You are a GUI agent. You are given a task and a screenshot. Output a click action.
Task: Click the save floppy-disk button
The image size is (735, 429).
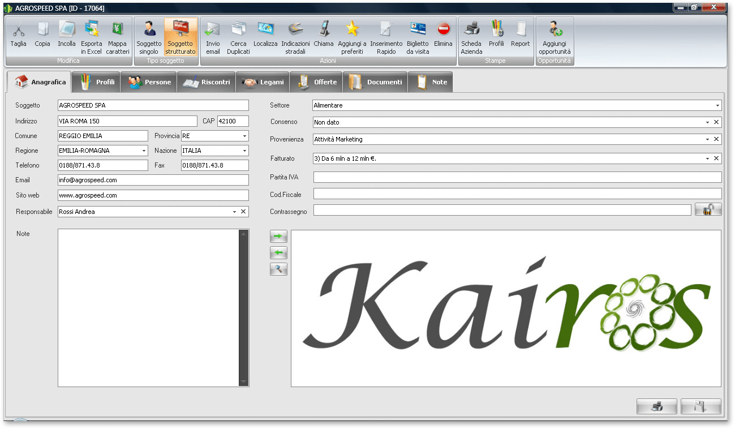coord(701,406)
